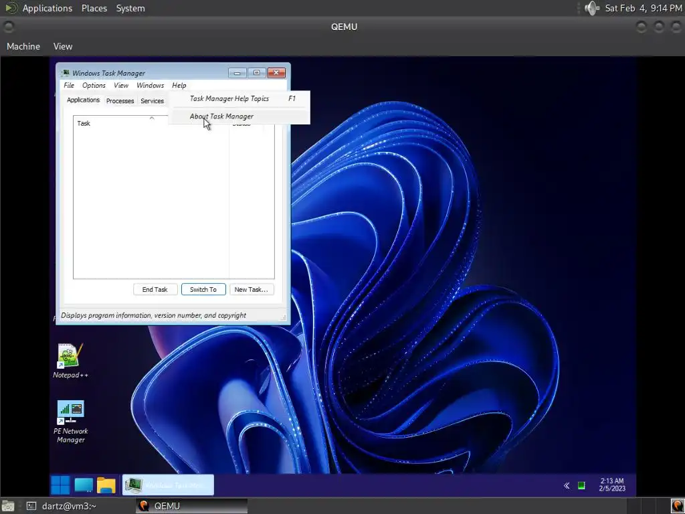Open the host System menu

click(130, 8)
